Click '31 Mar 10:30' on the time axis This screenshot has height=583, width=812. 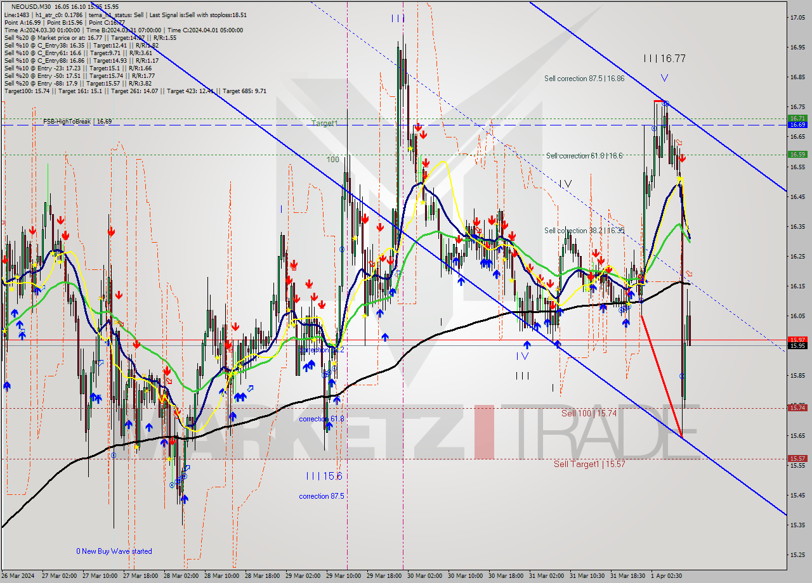[587, 576]
